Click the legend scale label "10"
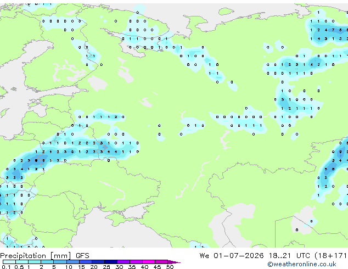This screenshot has width=348, height=269. [69, 267]
